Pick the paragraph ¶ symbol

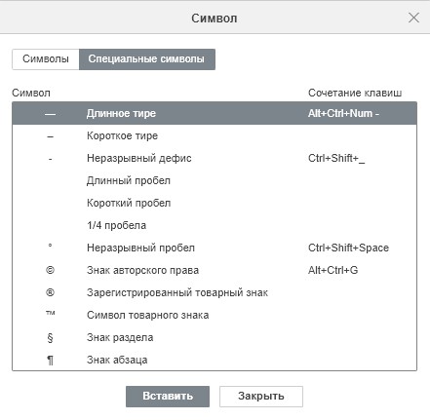pyautogui.click(x=50, y=361)
